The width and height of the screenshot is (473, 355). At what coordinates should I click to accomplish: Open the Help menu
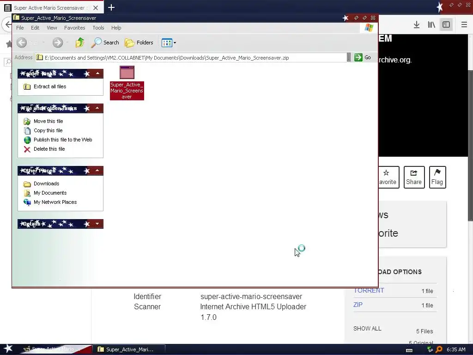116,28
